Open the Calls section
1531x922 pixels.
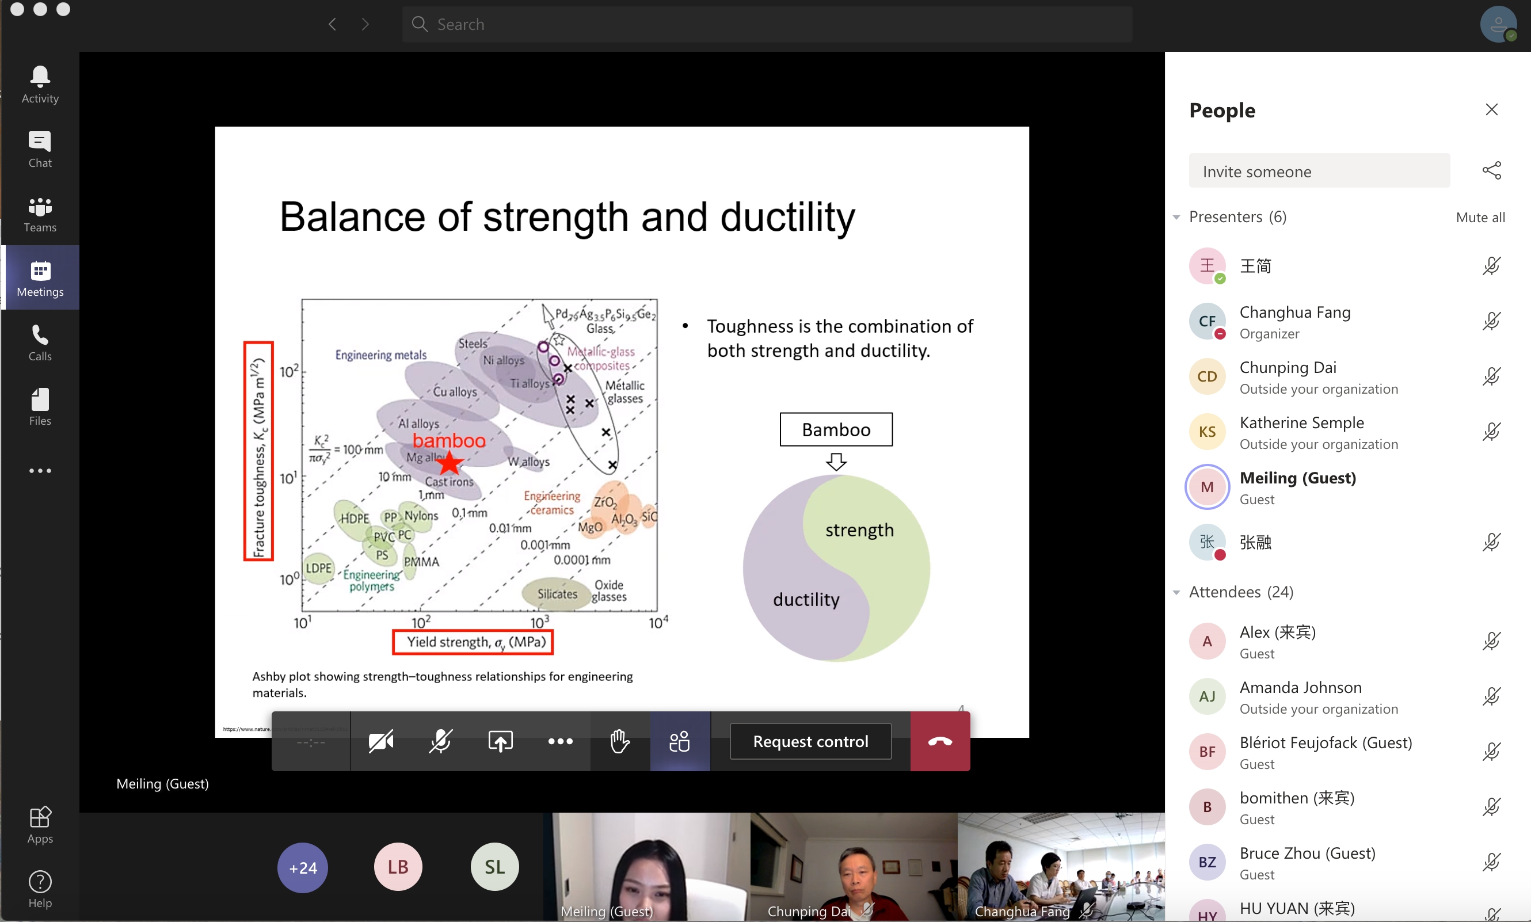[40, 342]
